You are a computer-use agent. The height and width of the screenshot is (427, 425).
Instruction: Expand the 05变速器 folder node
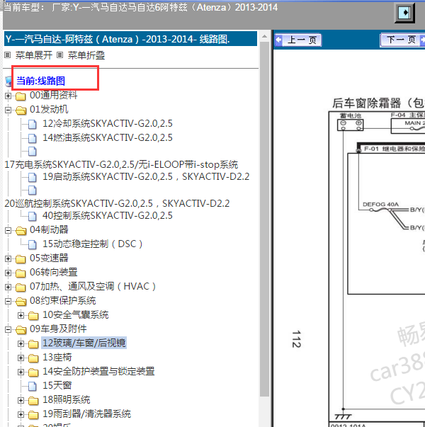[8, 258]
